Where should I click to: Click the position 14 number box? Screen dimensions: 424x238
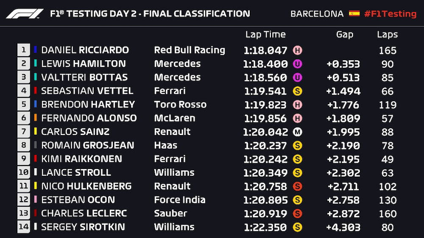(x=24, y=227)
